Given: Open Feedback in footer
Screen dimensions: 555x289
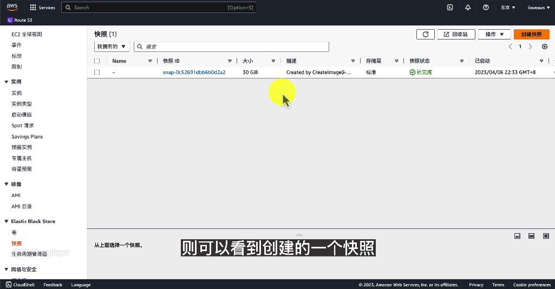Looking at the screenshot, I should [x=53, y=285].
